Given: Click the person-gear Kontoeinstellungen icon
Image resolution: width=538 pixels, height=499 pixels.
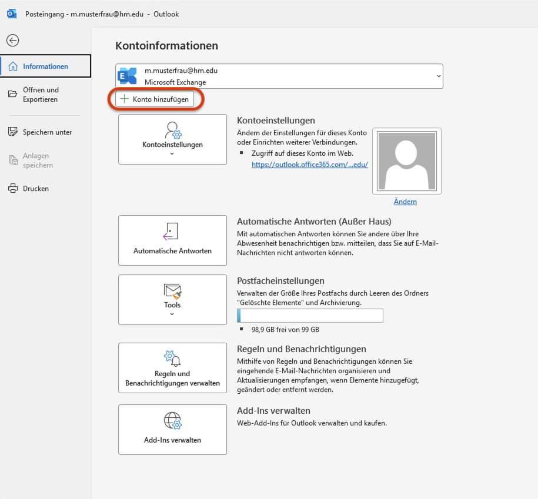Looking at the screenshot, I should tap(173, 130).
